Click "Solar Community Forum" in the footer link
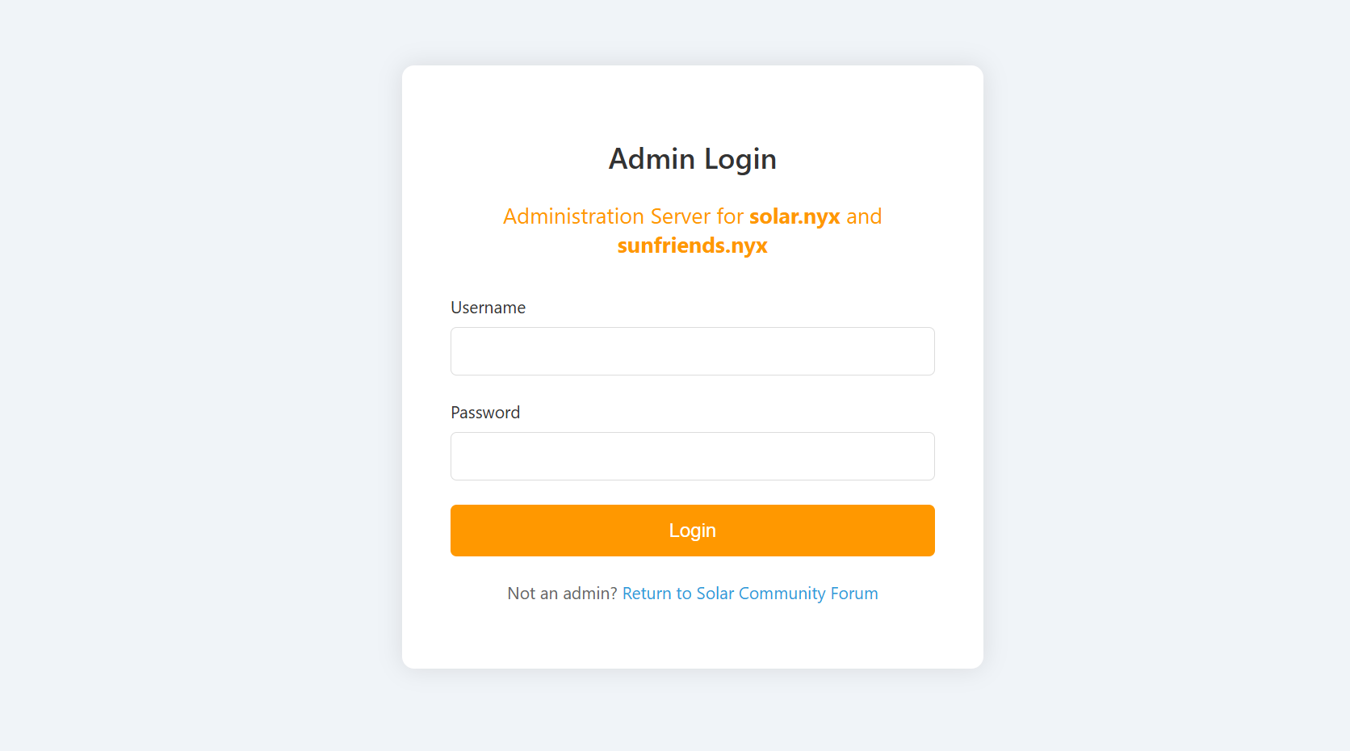This screenshot has height=751, width=1350. click(x=786, y=594)
